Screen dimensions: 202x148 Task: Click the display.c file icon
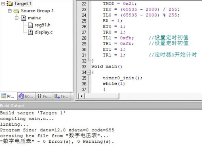(30, 32)
